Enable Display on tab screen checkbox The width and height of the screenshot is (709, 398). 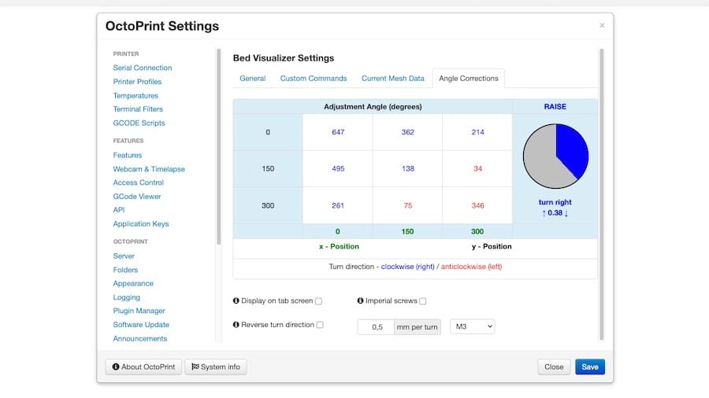(319, 301)
